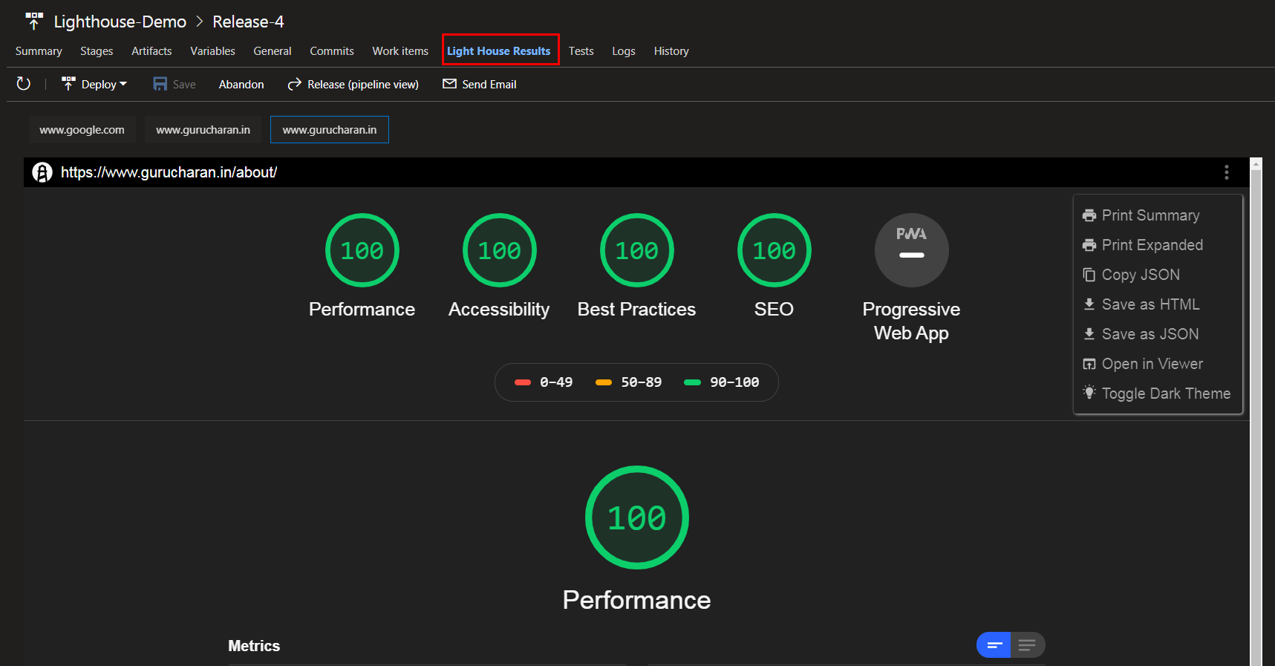The height and width of the screenshot is (666, 1275).
Task: Select expanded metrics view toggle
Action: click(1028, 644)
